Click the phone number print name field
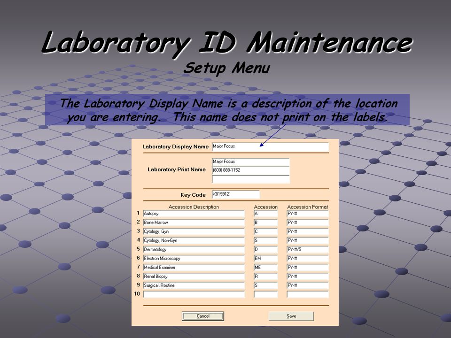The image size is (451, 338). pyautogui.click(x=250, y=170)
